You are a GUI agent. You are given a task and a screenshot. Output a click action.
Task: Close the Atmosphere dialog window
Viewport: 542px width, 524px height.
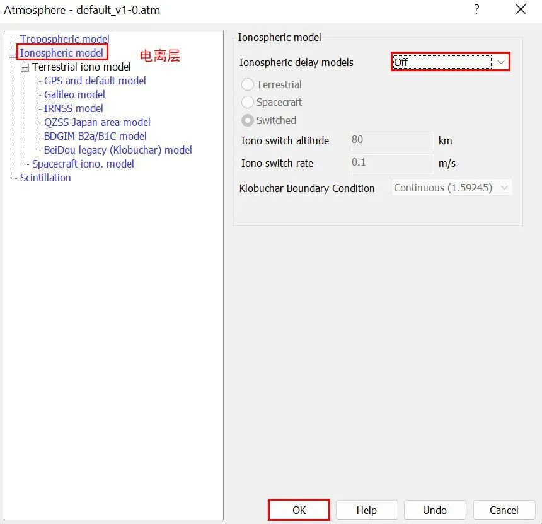click(x=521, y=9)
